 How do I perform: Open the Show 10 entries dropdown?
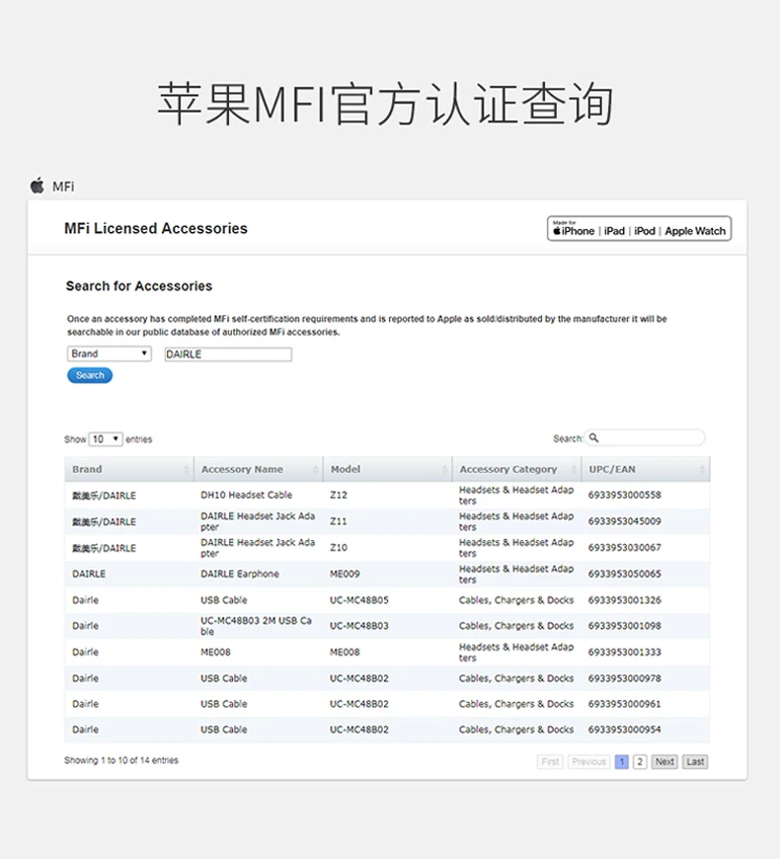click(x=106, y=439)
